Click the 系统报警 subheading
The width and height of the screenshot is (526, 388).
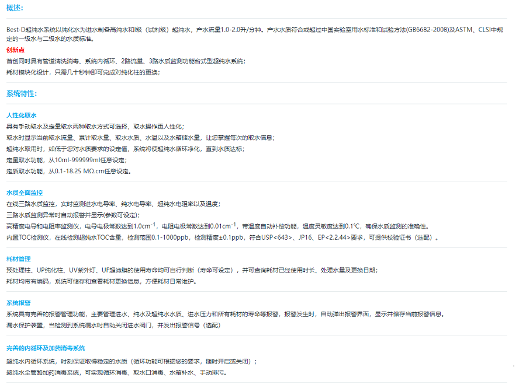18,303
